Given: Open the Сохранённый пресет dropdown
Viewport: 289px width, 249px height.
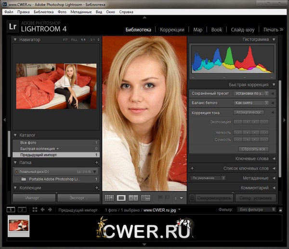Looking at the screenshot, I should 250,93.
